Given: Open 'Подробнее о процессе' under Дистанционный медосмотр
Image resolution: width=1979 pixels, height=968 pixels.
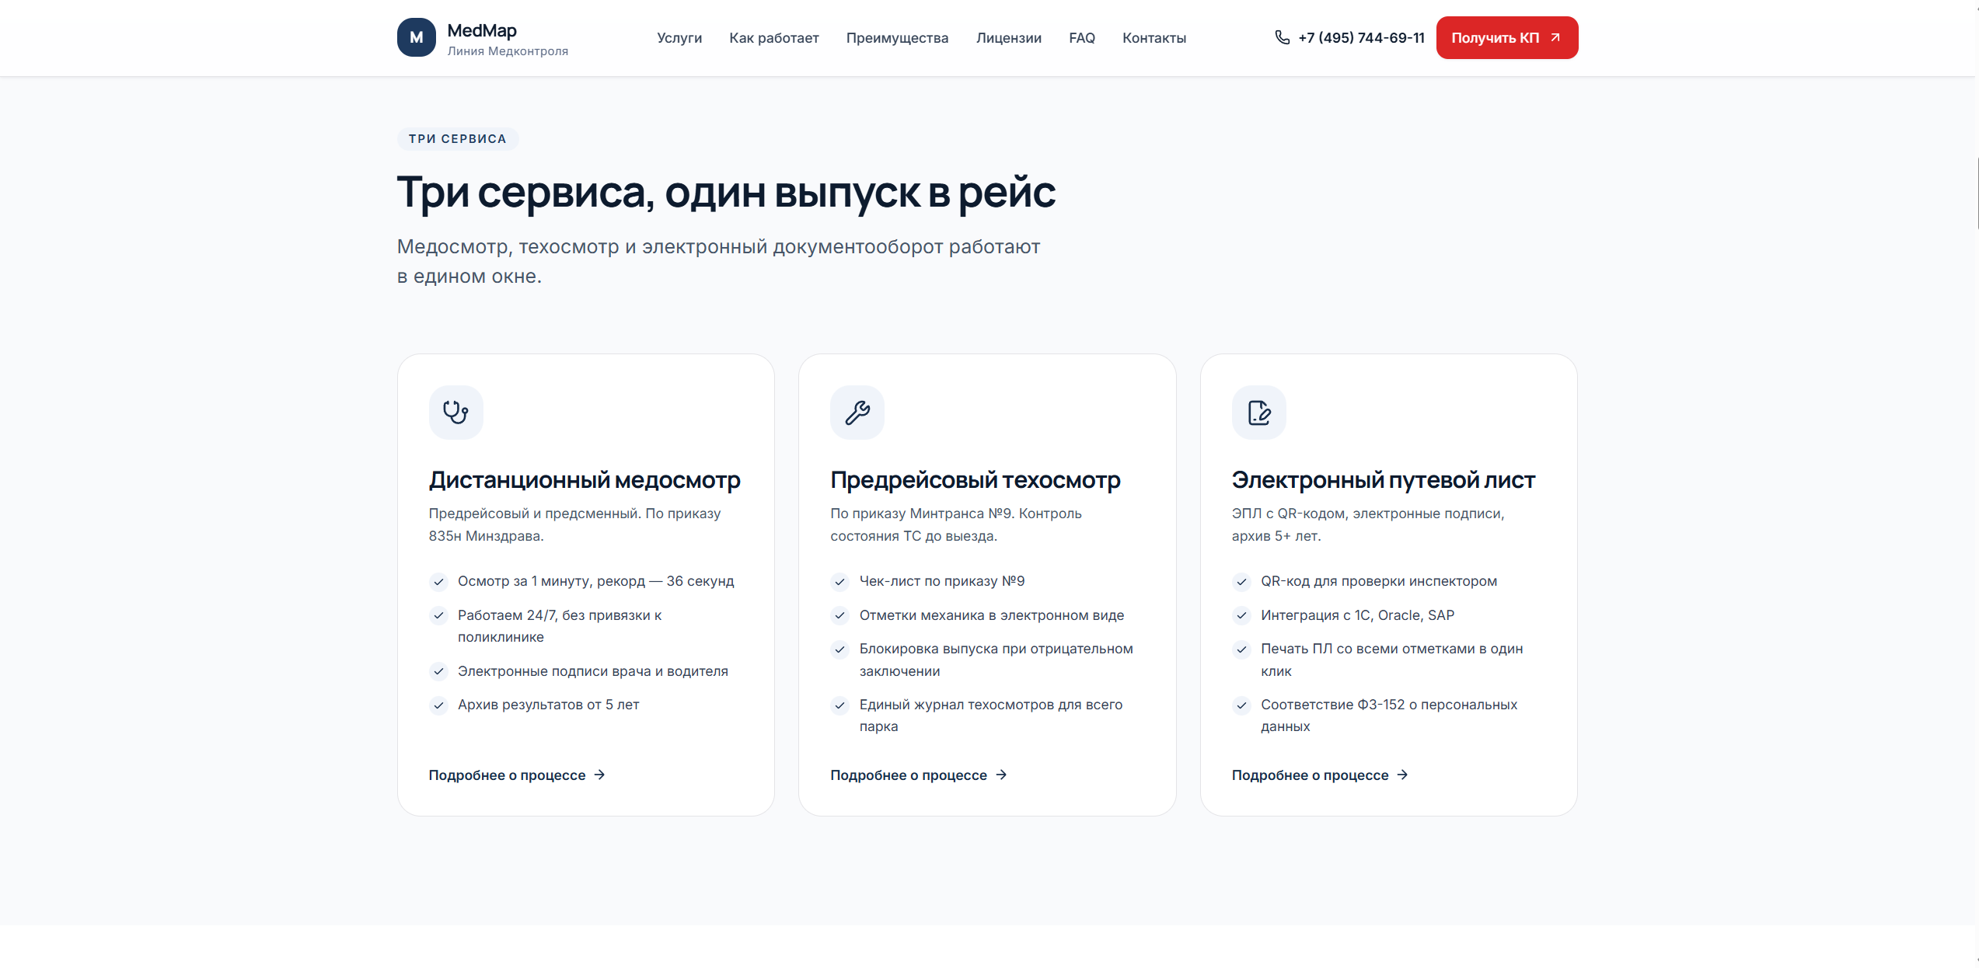Looking at the screenshot, I should [517, 775].
